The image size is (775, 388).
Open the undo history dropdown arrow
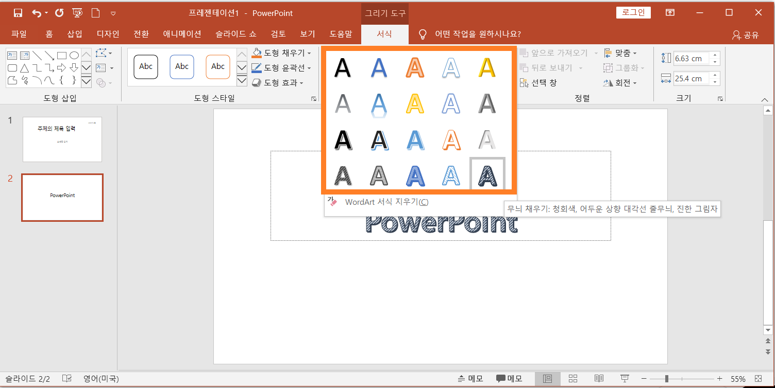click(46, 13)
